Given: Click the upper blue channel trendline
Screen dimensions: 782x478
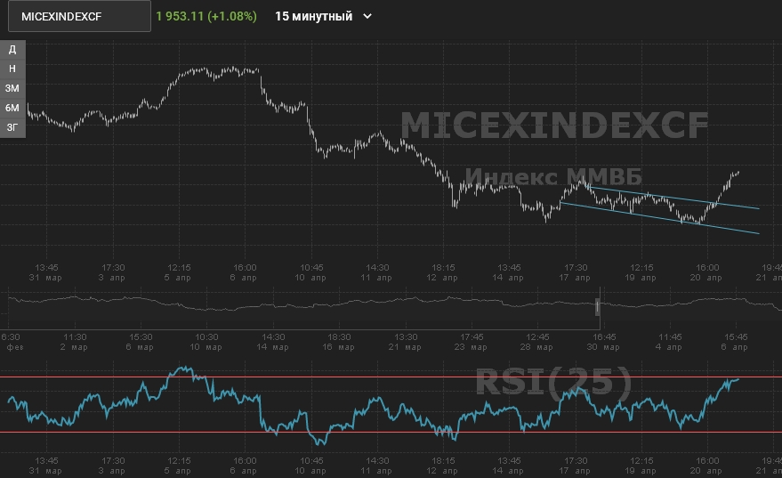Looking at the screenshot, I should (673, 198).
